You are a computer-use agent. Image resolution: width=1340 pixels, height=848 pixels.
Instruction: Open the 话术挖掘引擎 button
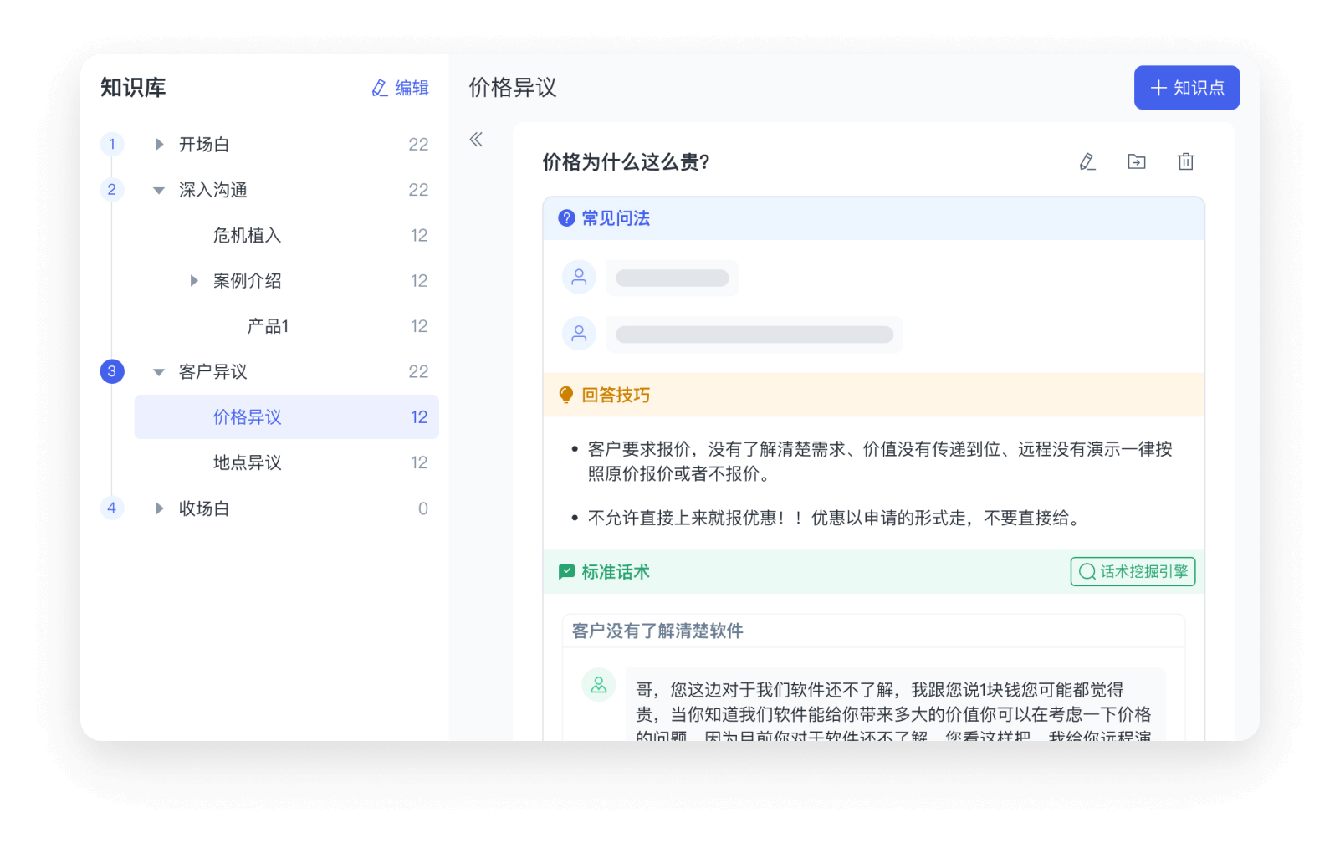[1133, 572]
